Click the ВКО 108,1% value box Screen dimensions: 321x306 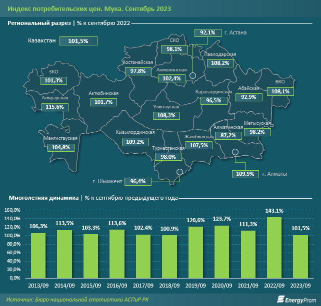280,91
